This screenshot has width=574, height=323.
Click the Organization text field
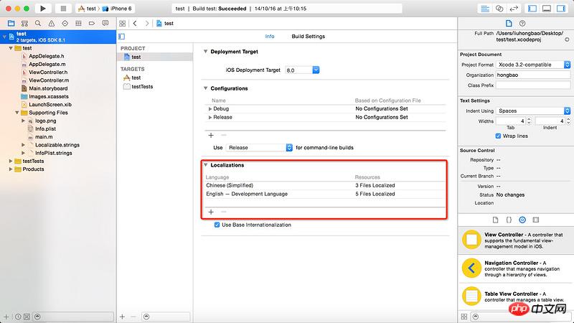tap(533, 75)
